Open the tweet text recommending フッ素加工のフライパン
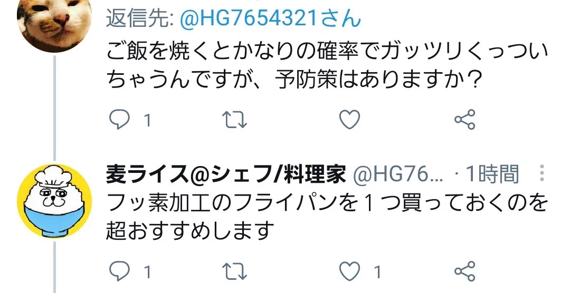 [x=327, y=217]
